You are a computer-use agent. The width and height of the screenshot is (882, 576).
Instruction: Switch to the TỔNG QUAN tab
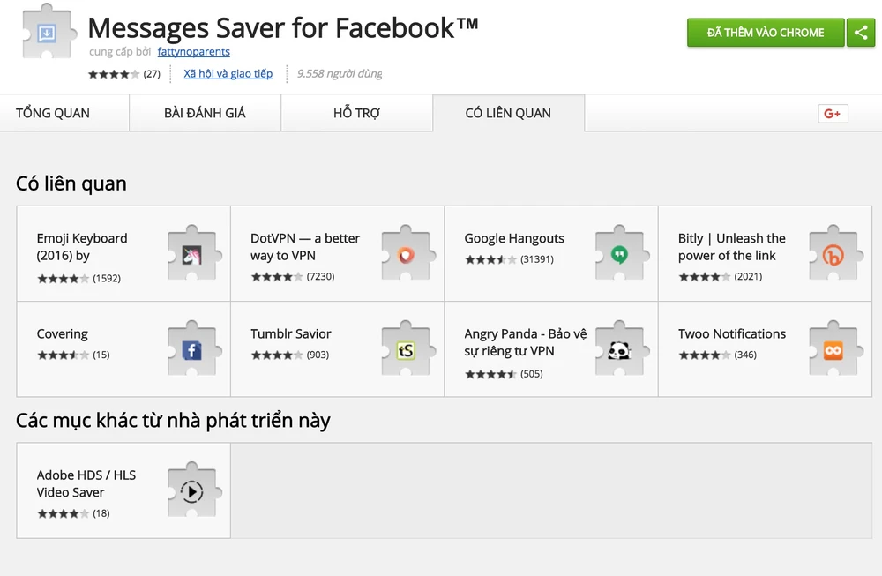point(53,113)
